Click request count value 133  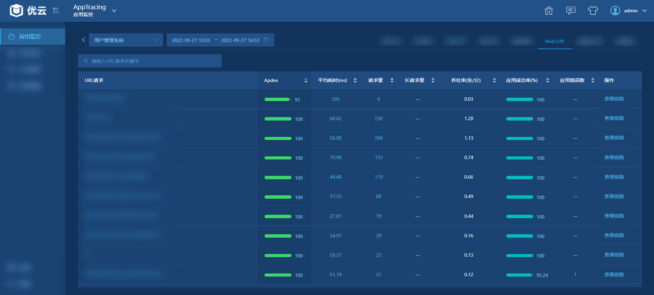click(379, 157)
